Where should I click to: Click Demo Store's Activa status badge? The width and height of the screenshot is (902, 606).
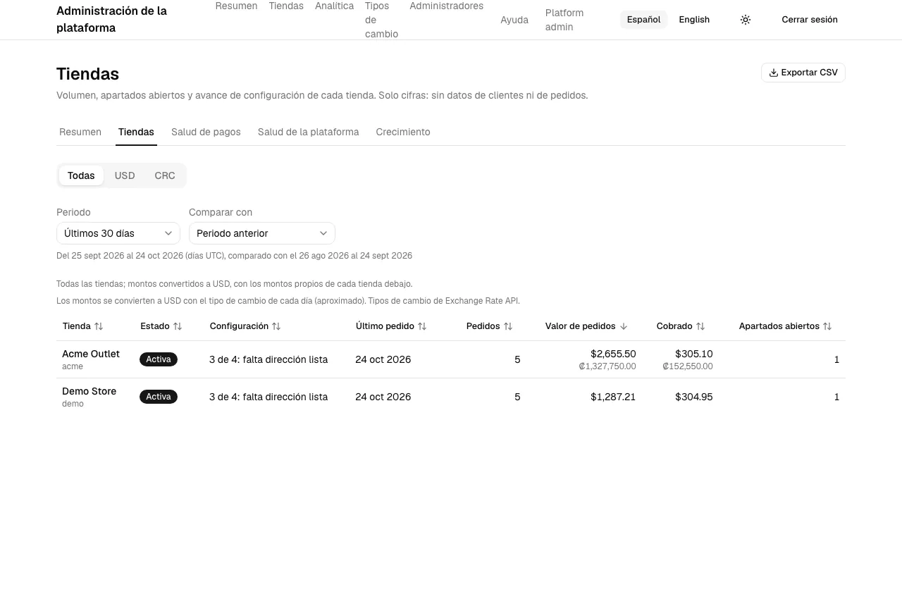159,397
